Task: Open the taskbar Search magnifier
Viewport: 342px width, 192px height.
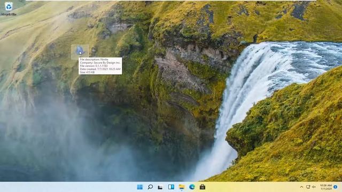Action: 150,187
